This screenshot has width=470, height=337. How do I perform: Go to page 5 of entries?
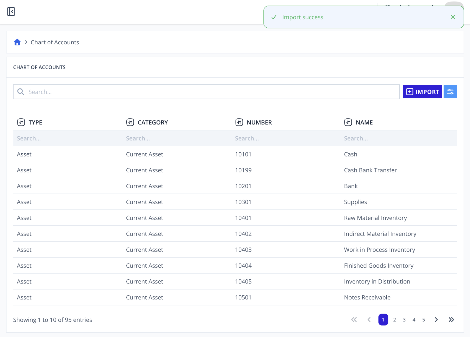[424, 320]
